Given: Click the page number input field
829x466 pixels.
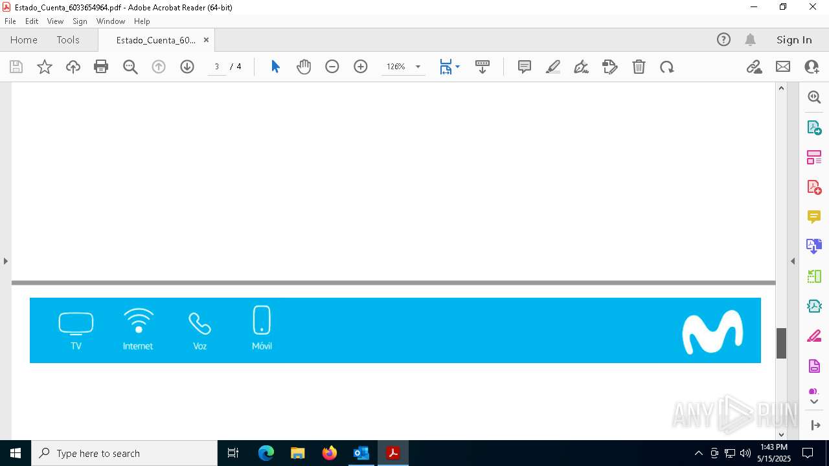Looking at the screenshot, I should click(217, 67).
